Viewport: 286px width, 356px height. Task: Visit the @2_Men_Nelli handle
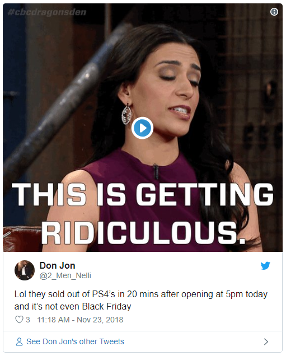coord(65,275)
